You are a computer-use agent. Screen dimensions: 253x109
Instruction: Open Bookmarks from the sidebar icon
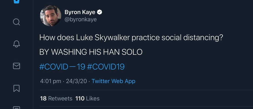[x=16, y=88]
